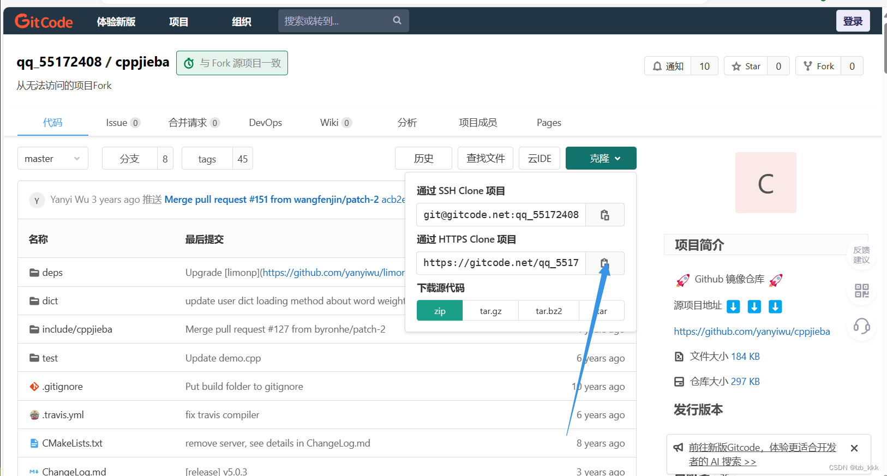The image size is (887, 476).
Task: Click 体验新版 in top navigation
Action: pos(116,22)
